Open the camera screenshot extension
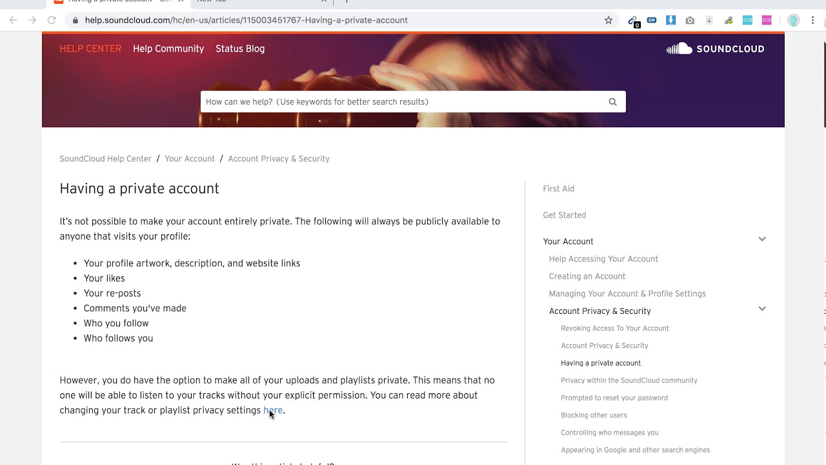 click(x=690, y=21)
